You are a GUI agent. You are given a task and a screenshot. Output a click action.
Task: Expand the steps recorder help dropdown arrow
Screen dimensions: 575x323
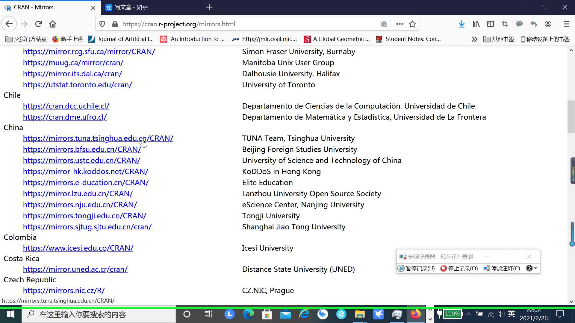536,268
